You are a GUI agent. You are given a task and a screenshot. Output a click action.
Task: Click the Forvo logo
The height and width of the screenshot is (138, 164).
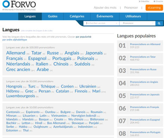pyautogui.click(x=19, y=6)
